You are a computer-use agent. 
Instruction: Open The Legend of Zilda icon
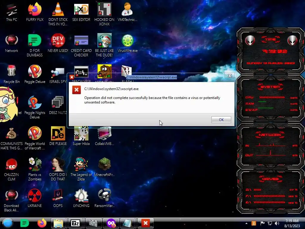point(81,169)
